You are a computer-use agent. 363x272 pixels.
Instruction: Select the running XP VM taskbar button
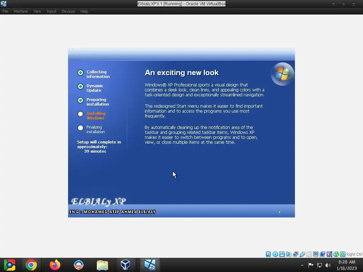(150, 265)
